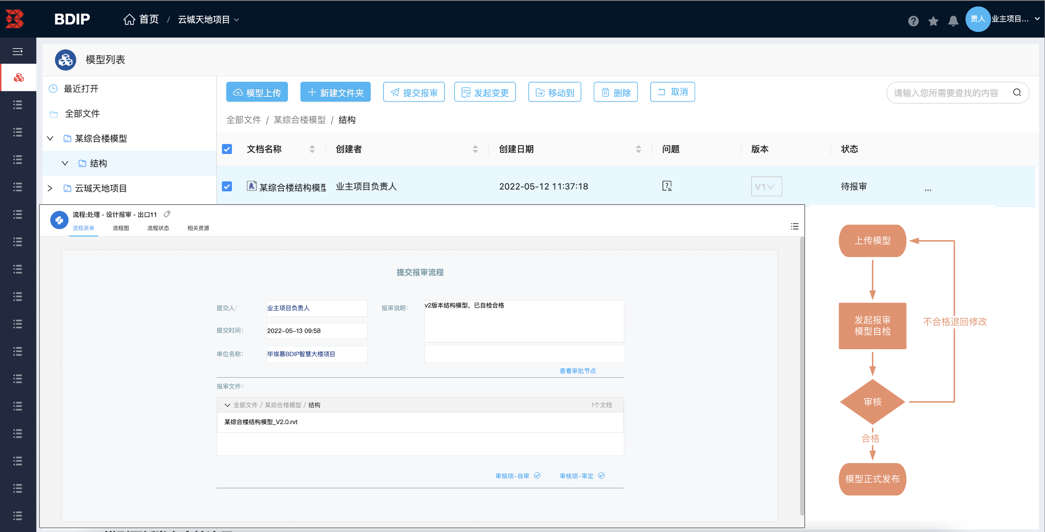This screenshot has width=1045, height=532.
Task: Open the user account dropdown arrow
Action: tap(1038, 19)
